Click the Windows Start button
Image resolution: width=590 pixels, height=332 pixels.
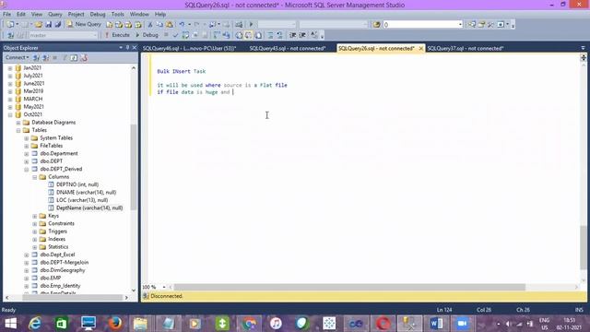(x=10, y=324)
